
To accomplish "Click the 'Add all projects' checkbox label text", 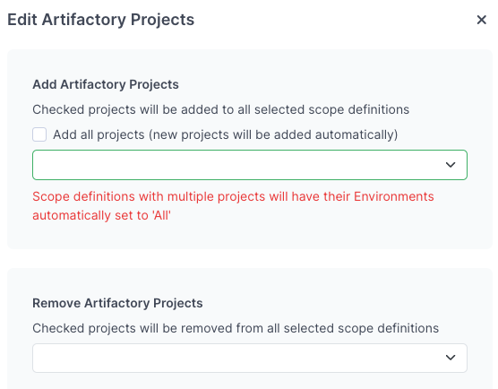I will 225,134.
